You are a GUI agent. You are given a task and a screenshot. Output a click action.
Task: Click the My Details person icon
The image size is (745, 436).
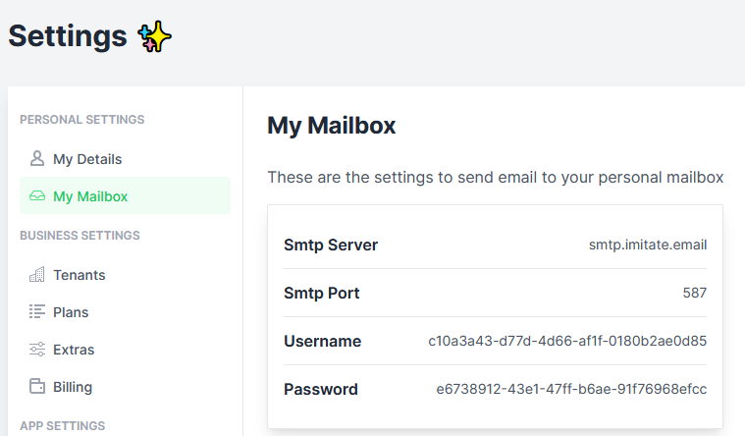(x=37, y=158)
